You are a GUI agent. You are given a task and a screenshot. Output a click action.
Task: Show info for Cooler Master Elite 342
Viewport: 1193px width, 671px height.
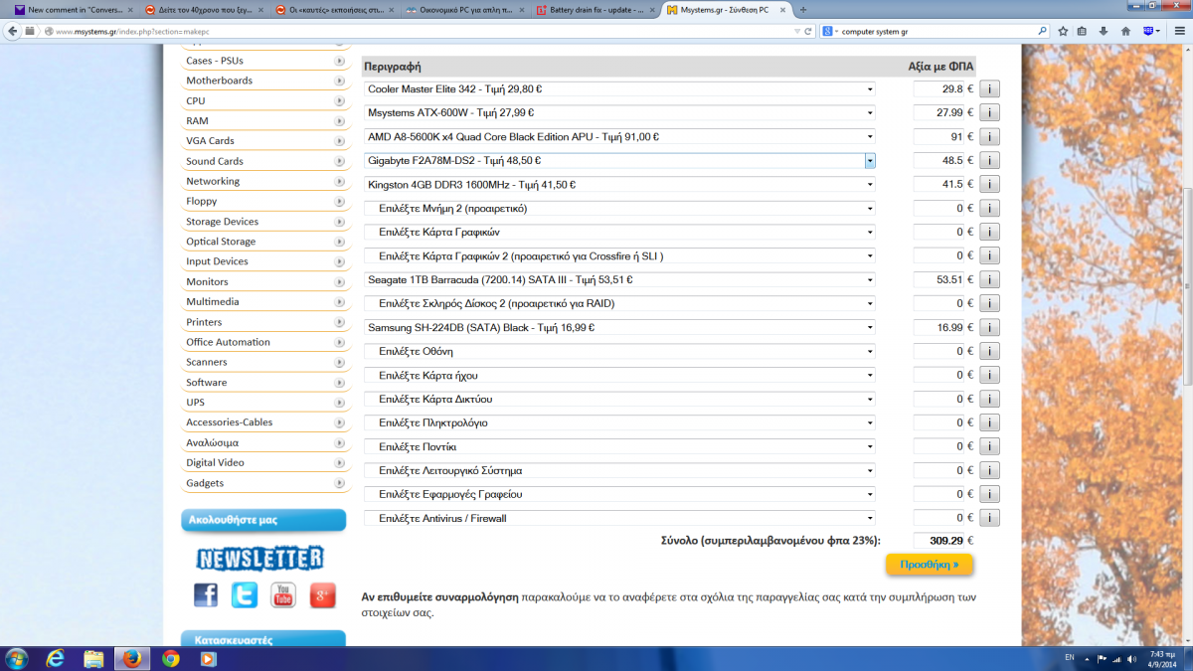tap(989, 88)
